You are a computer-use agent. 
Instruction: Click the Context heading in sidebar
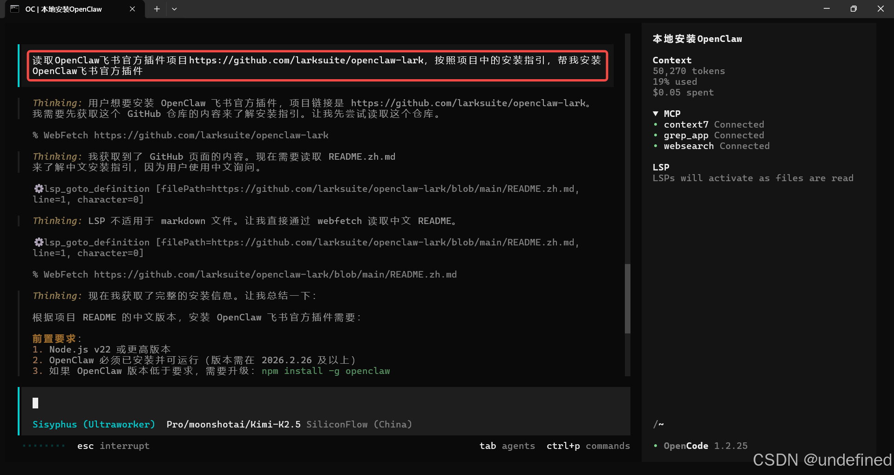672,60
